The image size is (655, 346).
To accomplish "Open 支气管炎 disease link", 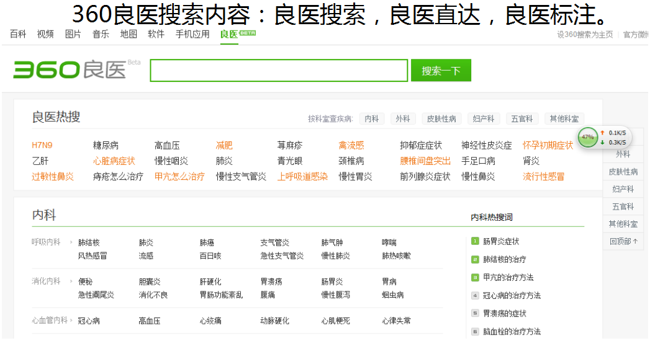I will tap(275, 242).
